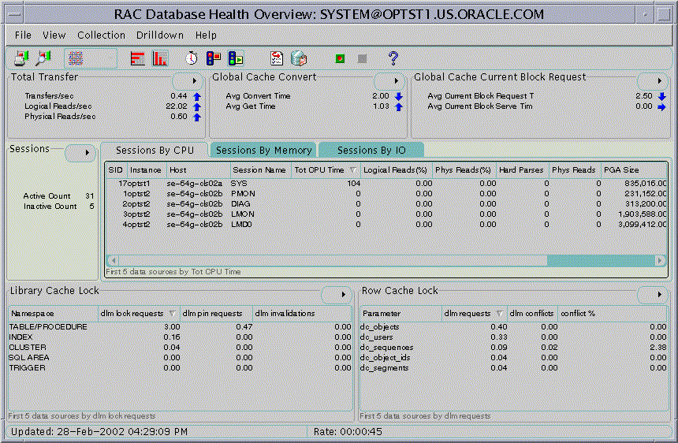Sort by Tot CPU Time column header
Image resolution: width=678 pixels, height=443 pixels.
coord(326,170)
